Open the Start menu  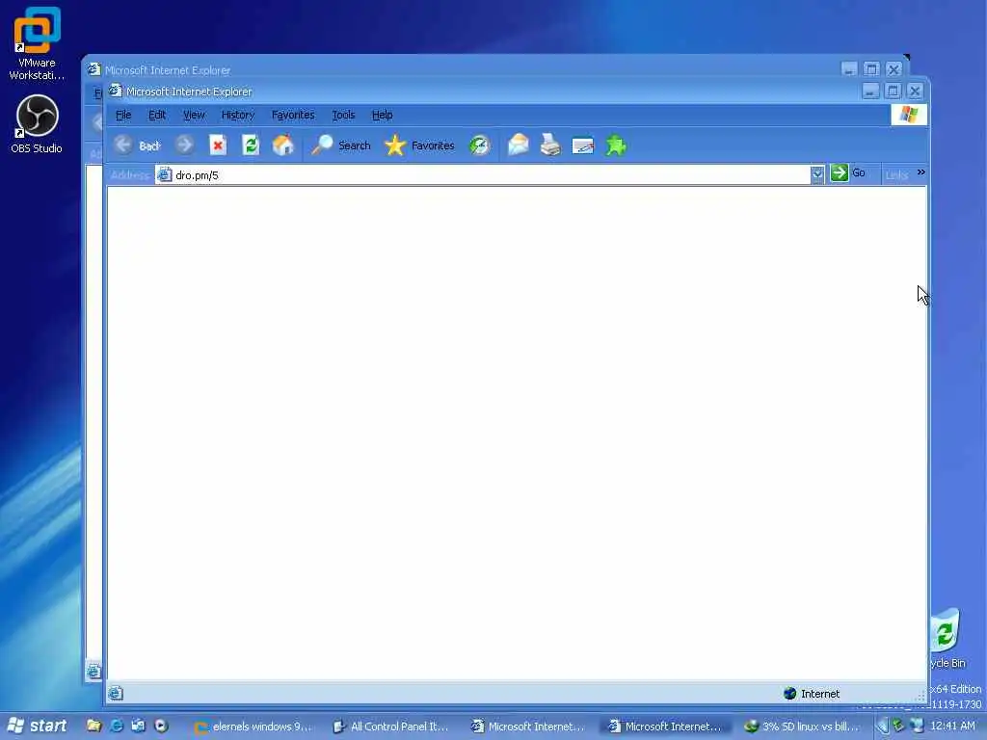[x=37, y=727]
